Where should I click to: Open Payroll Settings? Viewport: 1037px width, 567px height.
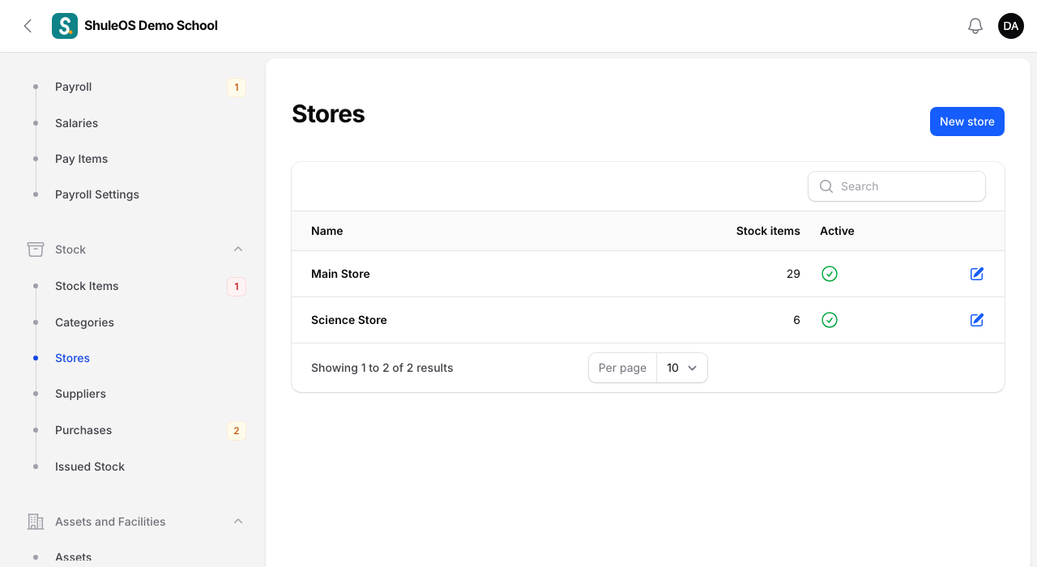(97, 194)
